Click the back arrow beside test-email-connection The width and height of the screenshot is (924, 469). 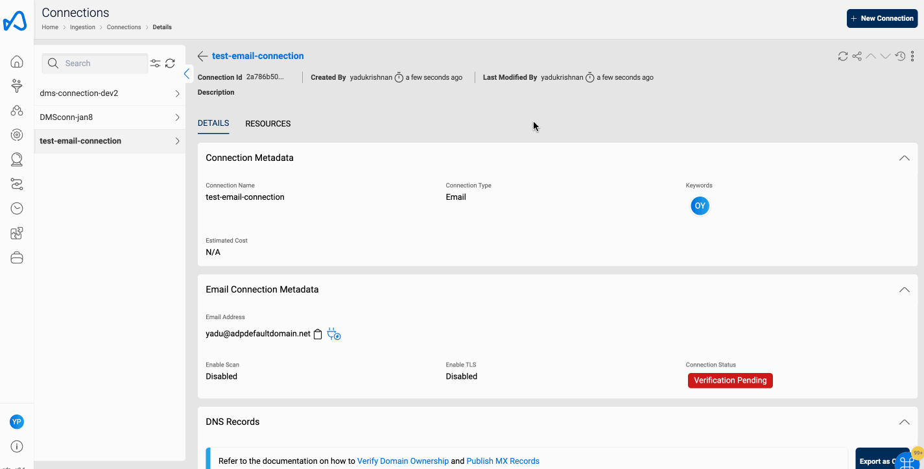click(x=203, y=56)
